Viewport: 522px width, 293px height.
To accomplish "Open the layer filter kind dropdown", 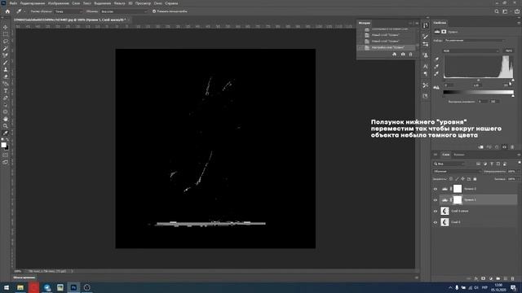I will pos(449,164).
